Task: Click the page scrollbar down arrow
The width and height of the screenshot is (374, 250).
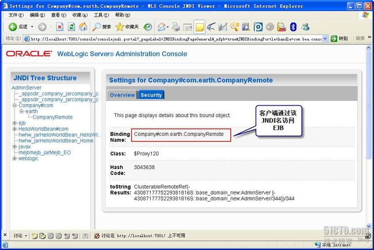Action: [x=369, y=226]
